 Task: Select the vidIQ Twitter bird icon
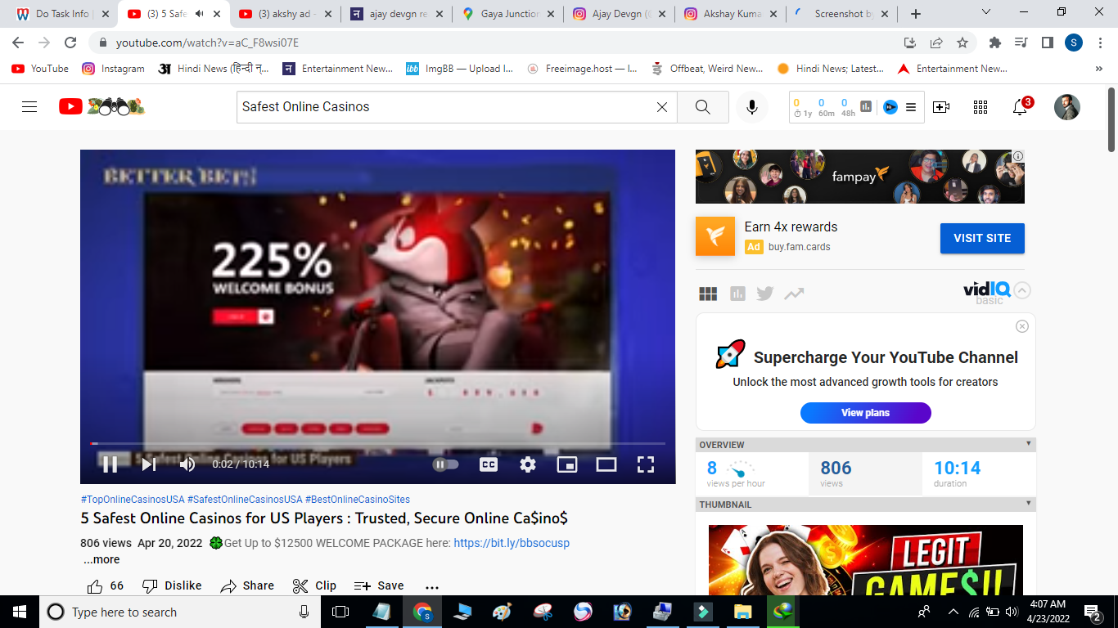pos(765,294)
